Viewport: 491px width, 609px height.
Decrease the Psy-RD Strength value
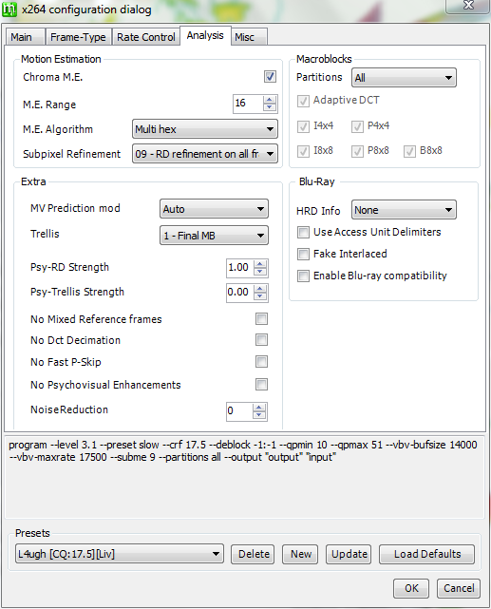(260, 273)
